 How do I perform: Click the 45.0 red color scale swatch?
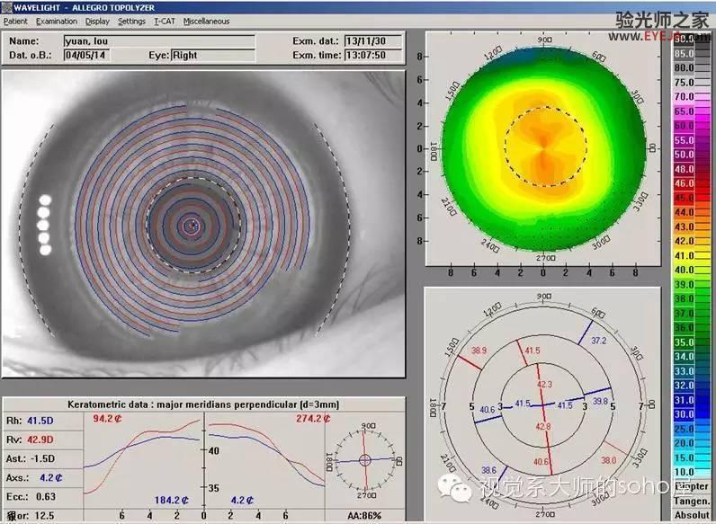pyautogui.click(x=693, y=198)
